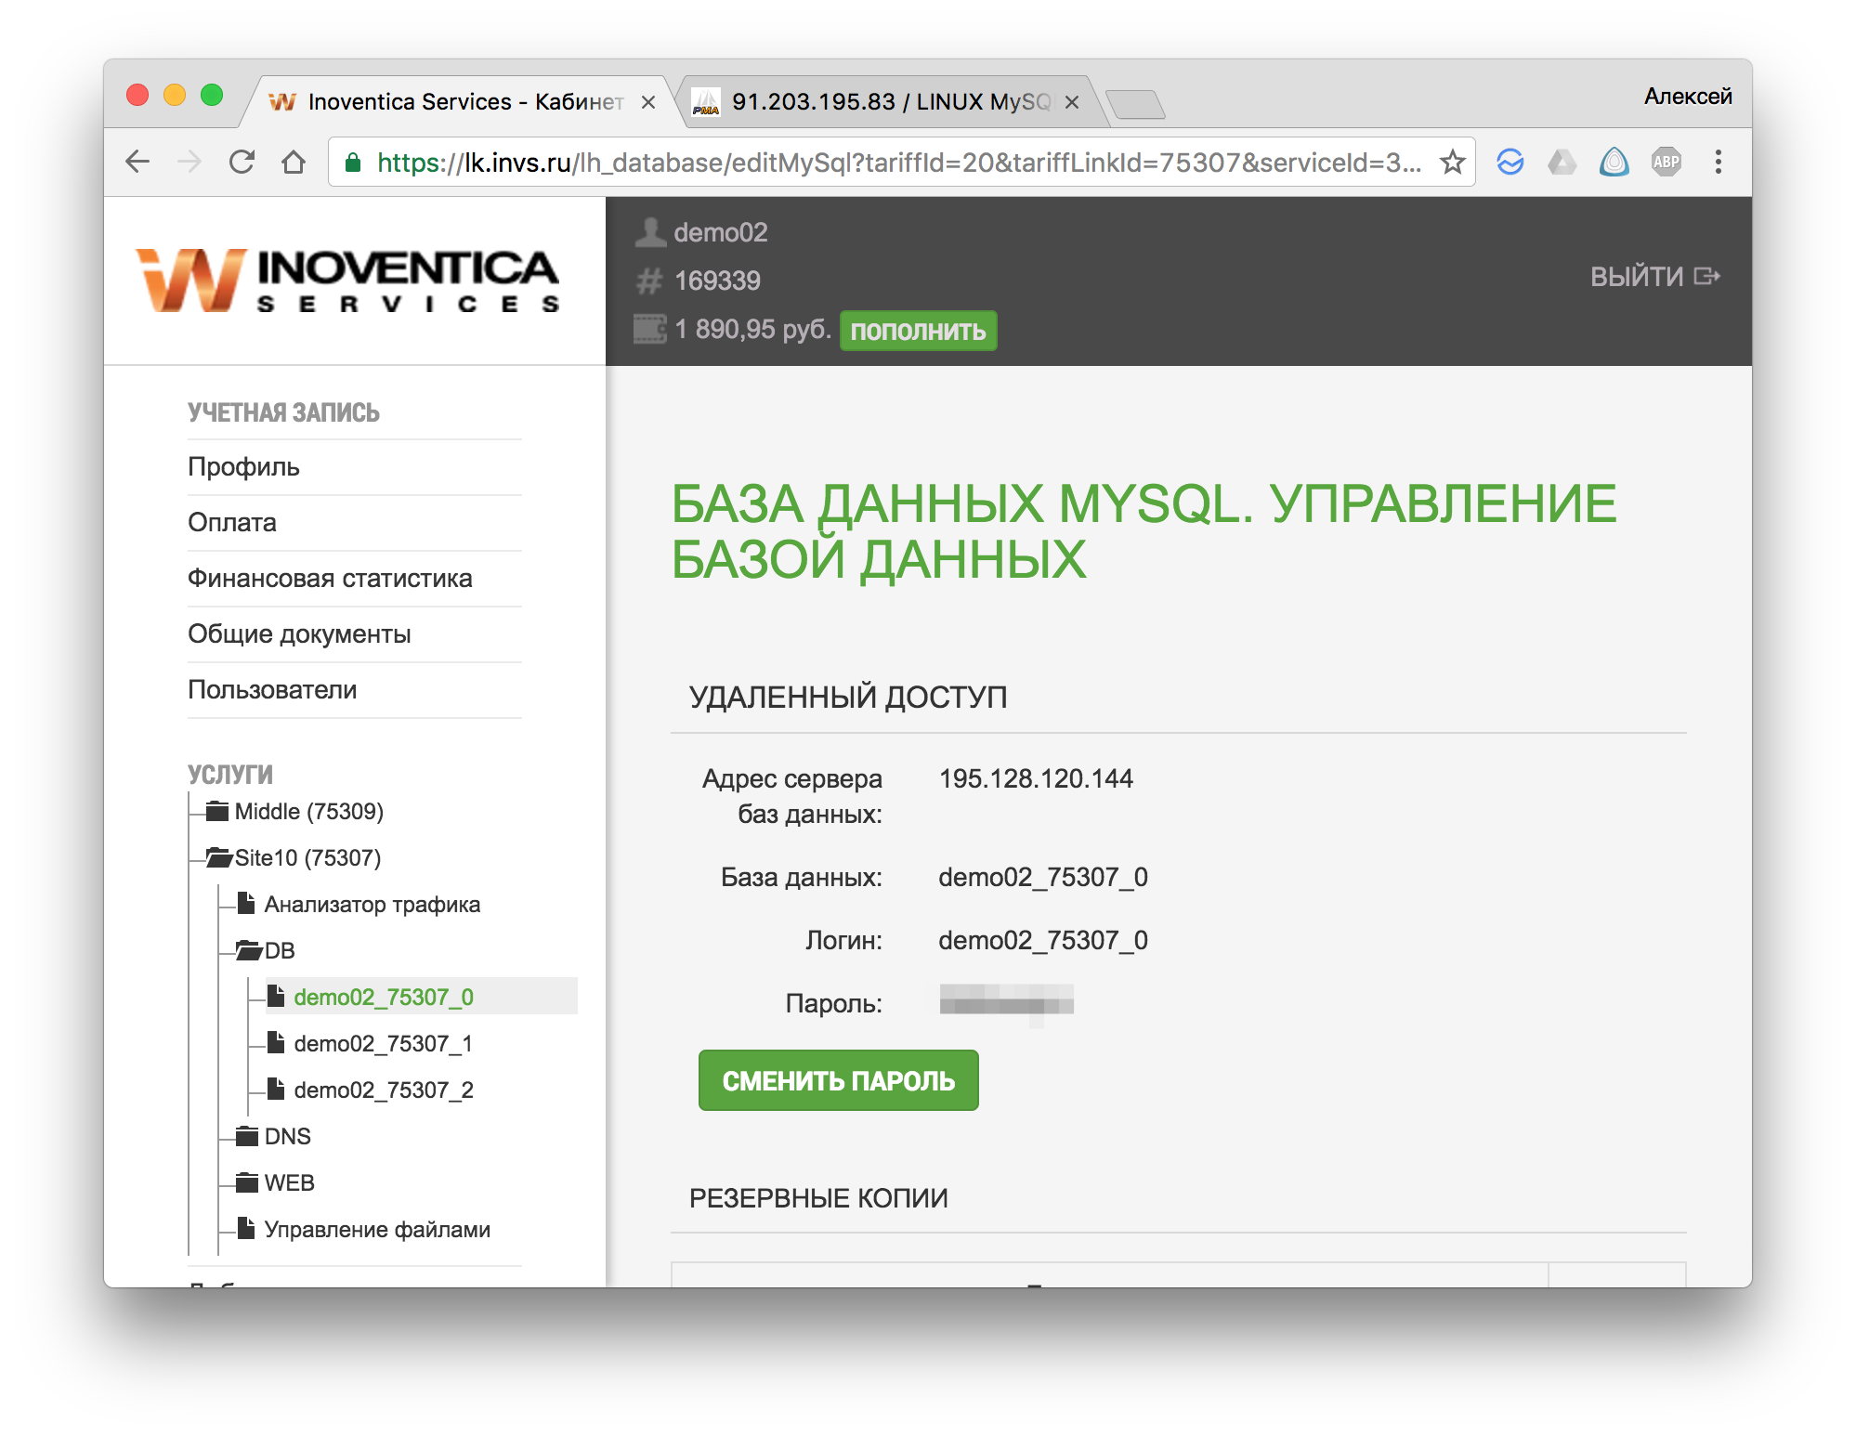This screenshot has height=1436, width=1856.
Task: Click the ПОПОЛНИТЬ balance button
Action: pos(918,331)
